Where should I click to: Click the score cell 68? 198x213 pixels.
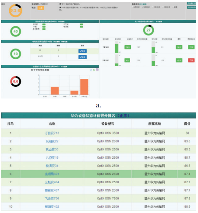click(x=187, y=133)
